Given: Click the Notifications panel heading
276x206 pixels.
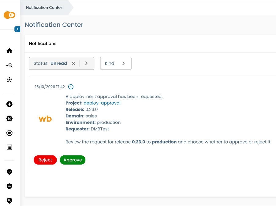Looking at the screenshot, I should 43,44.
